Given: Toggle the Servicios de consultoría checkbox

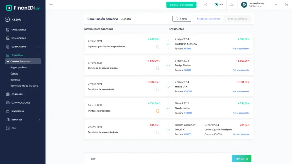Looking at the screenshot, I should 158,89.
